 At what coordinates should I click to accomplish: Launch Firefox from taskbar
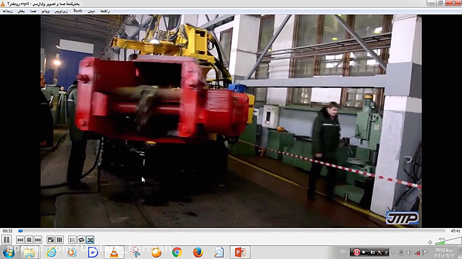(198, 252)
